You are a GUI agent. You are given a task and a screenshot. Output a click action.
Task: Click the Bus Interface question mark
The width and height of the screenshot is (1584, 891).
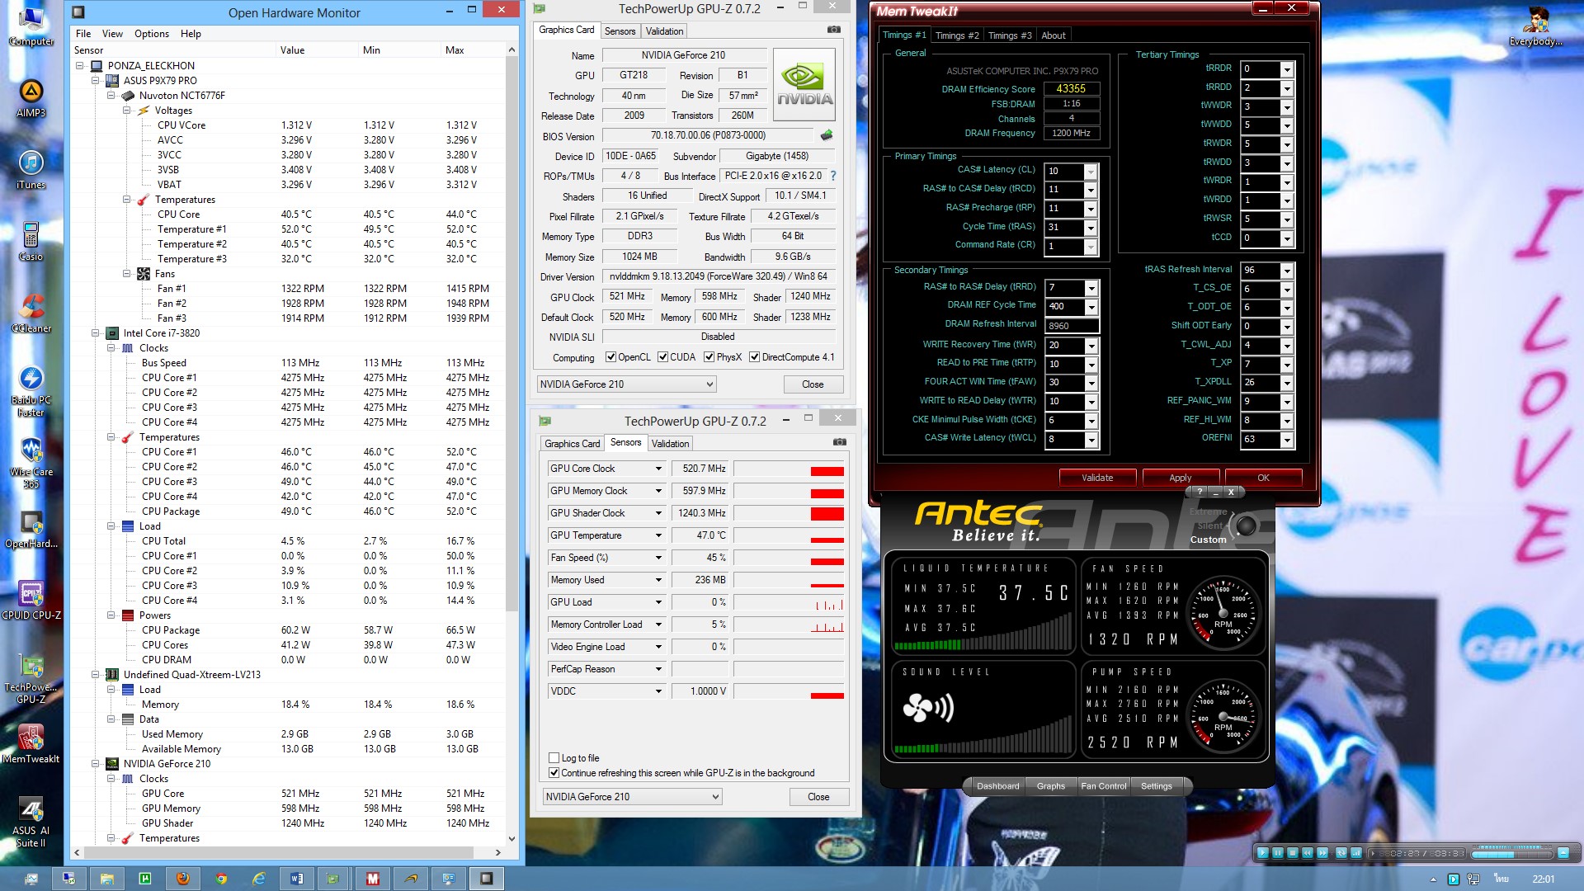tap(833, 176)
